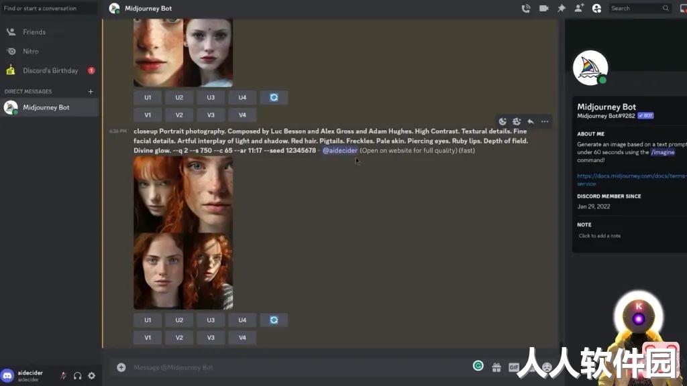Toggle headphones deafen
This screenshot has width=687, height=386.
pyautogui.click(x=78, y=375)
